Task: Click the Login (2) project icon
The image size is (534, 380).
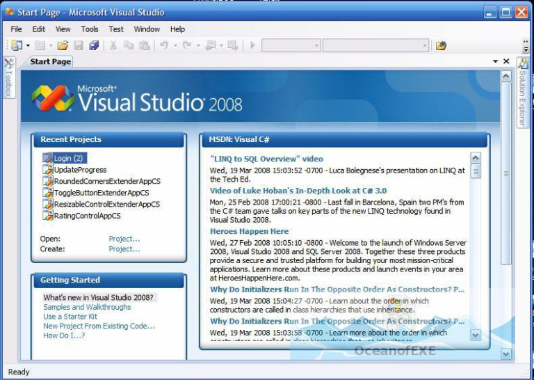Action: (48, 158)
